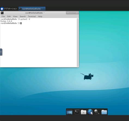Launch the web browser globe icon in the dock
The image size is (129, 121).
(x=90, y=112)
